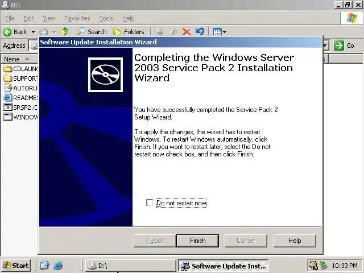
Task: Open the View menu in Explorer
Action: point(49,18)
